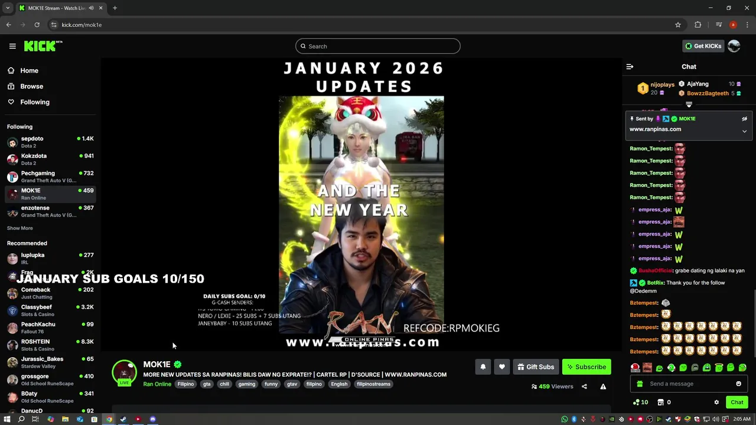Open the Pechgaming channel
This screenshot has width=756, height=425.
(50, 176)
